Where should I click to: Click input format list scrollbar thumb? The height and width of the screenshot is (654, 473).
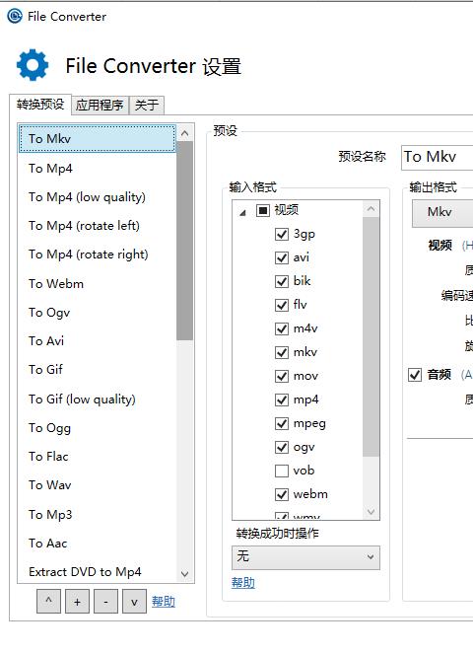pos(371,336)
